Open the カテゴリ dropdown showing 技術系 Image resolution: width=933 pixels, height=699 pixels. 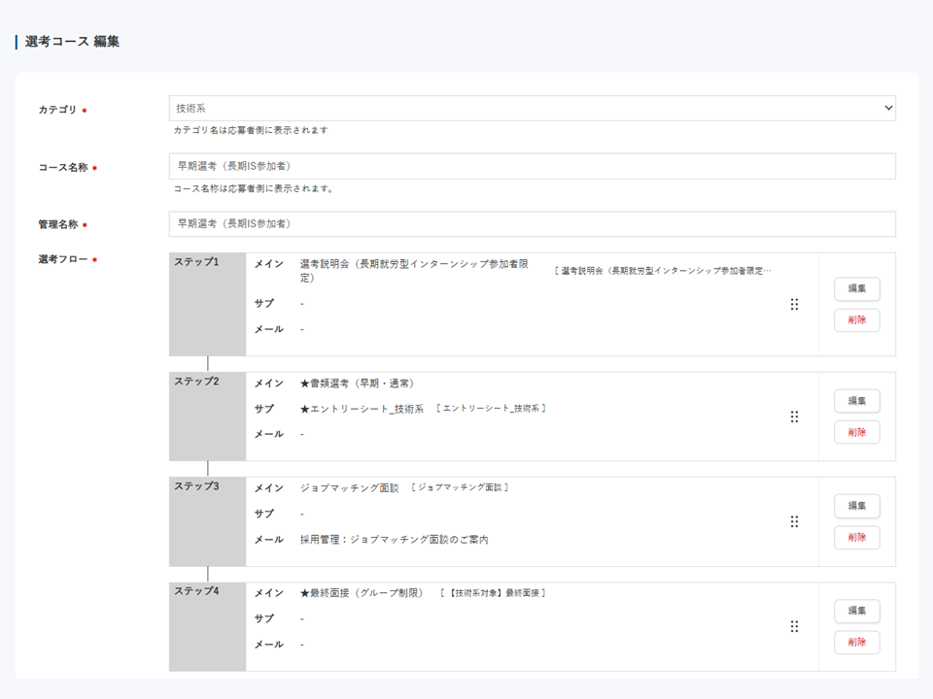532,109
